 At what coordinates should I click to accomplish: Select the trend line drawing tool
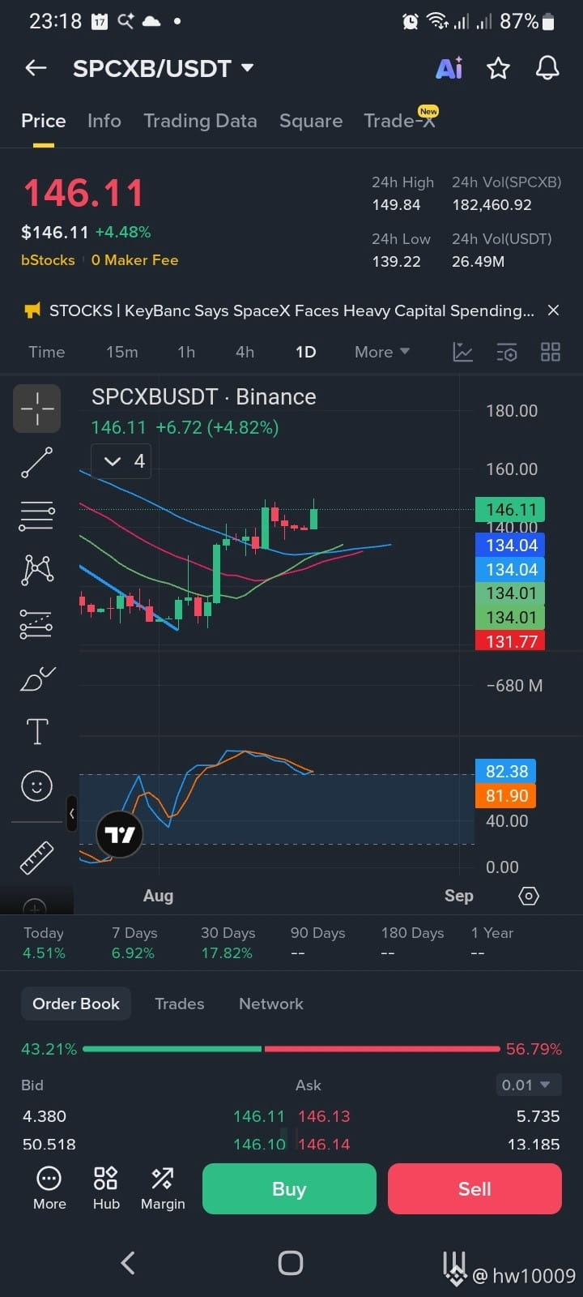(37, 462)
